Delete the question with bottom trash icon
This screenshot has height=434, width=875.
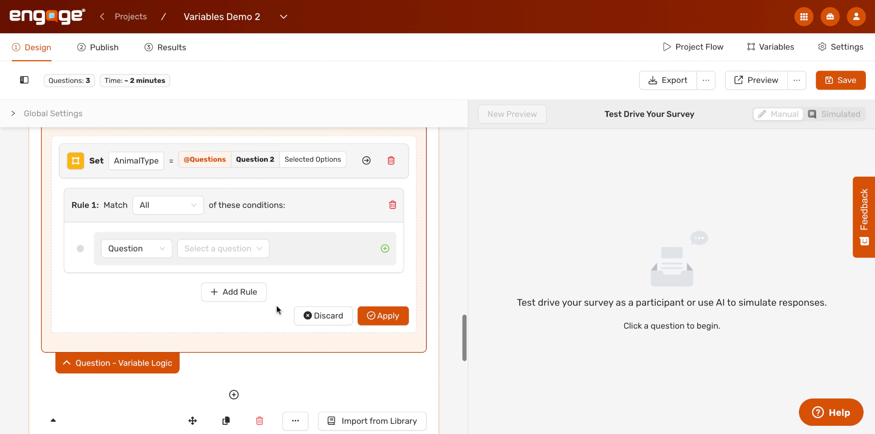click(259, 421)
